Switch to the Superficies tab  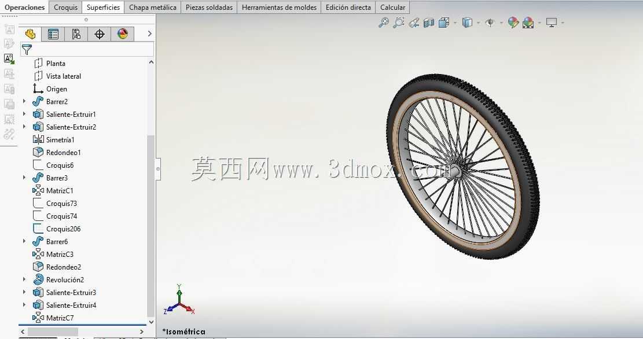103,8
